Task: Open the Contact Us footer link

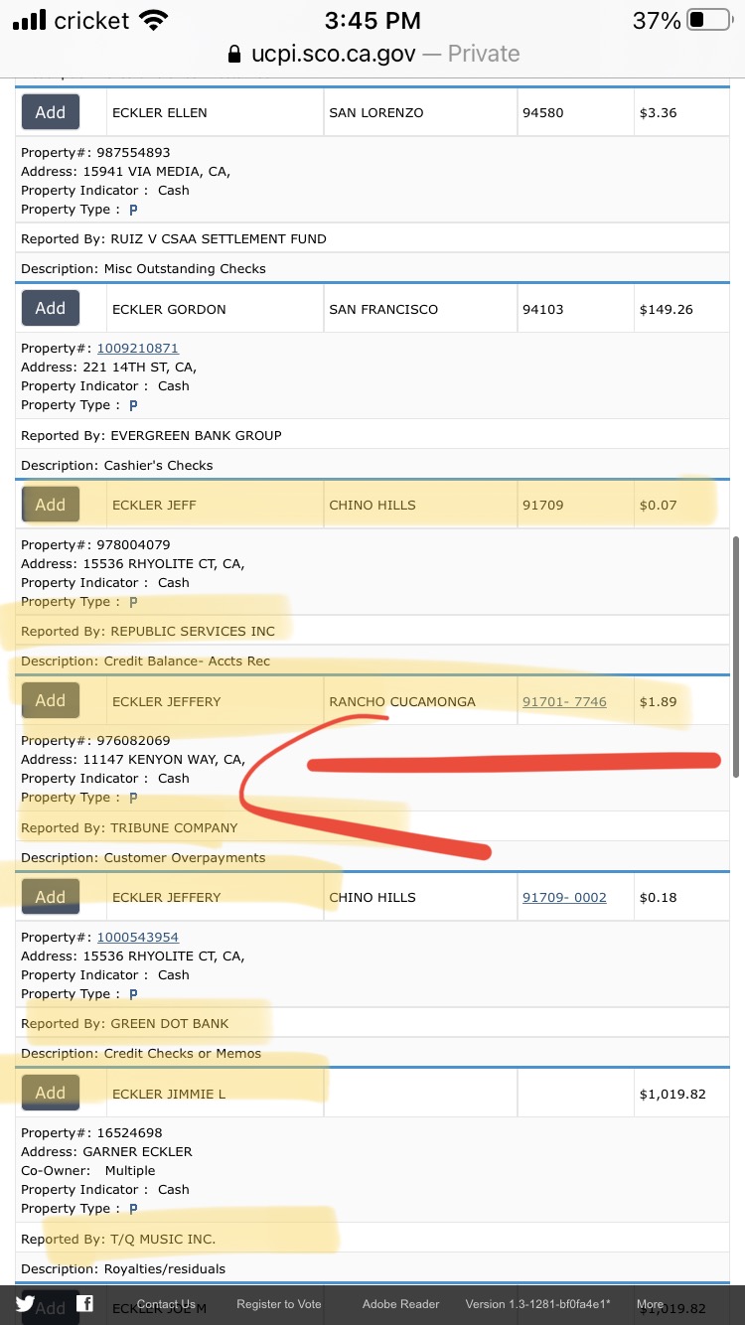Action: 166,1304
